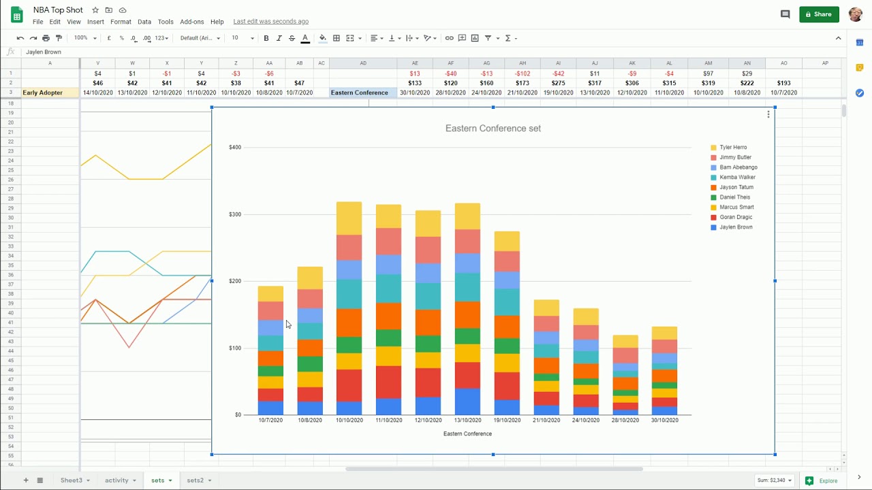Open more number formats dropdown
The width and height of the screenshot is (872, 490).
click(x=161, y=38)
